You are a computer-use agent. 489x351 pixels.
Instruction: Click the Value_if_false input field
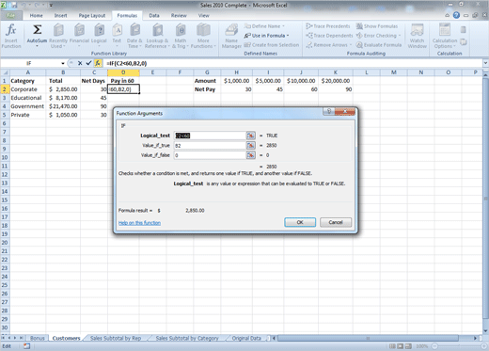[x=210, y=155]
